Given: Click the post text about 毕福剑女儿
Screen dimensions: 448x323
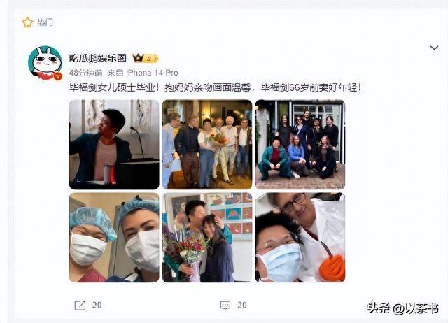Looking at the screenshot, I should click(216, 87).
